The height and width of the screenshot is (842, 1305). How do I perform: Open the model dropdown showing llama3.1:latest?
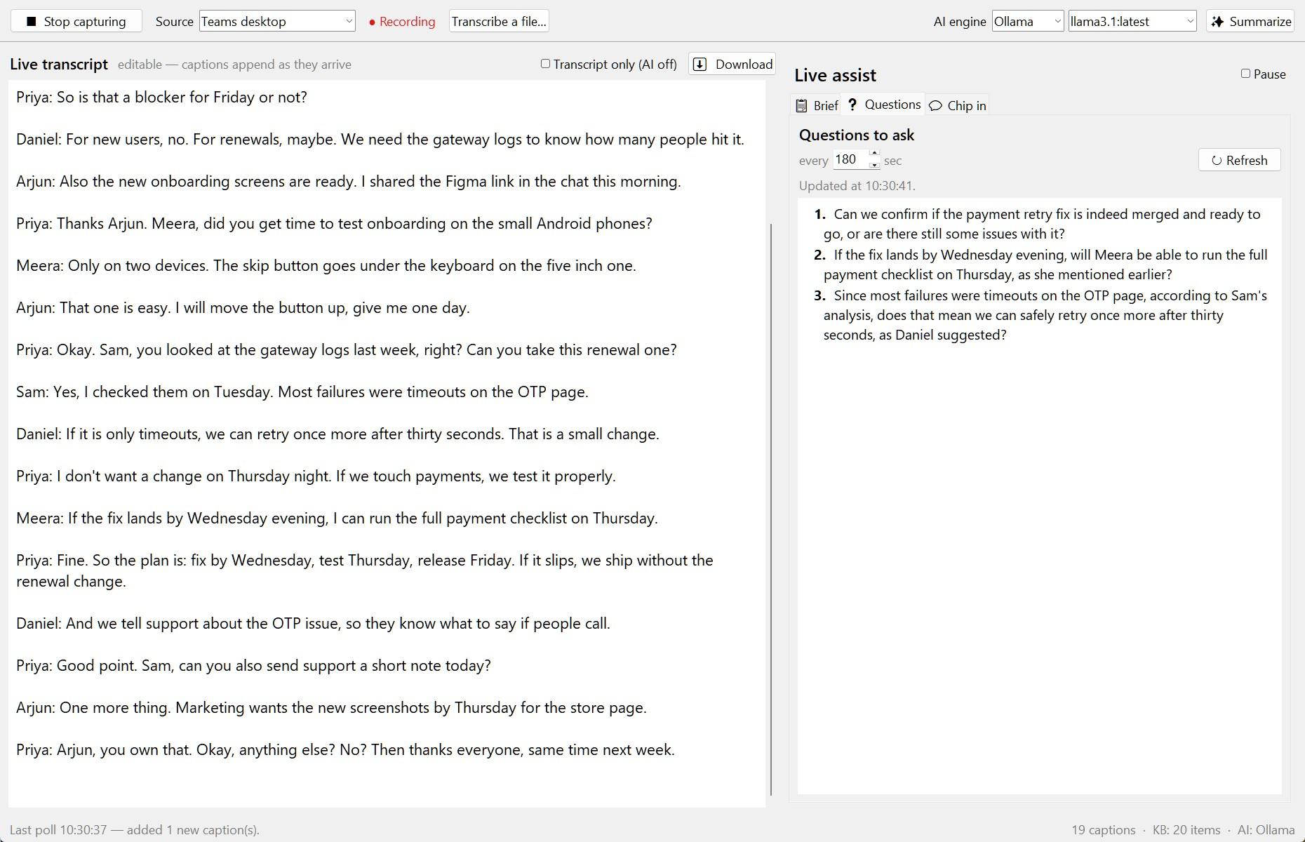(1132, 21)
